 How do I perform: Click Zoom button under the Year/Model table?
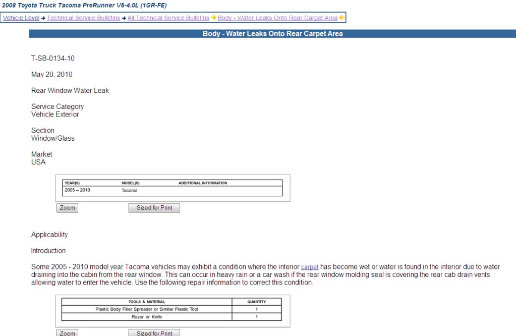67,208
